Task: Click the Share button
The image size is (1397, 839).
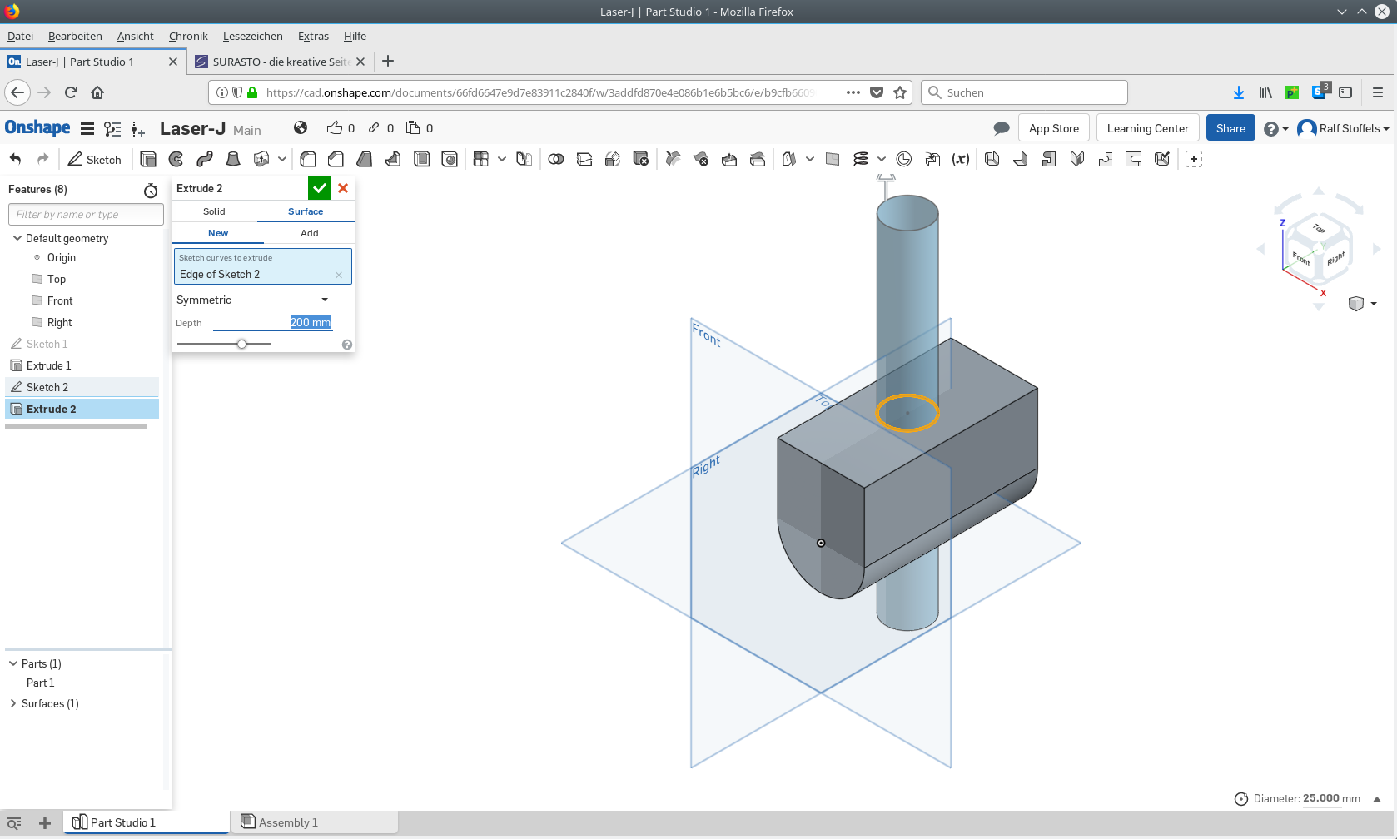Action: click(x=1230, y=128)
